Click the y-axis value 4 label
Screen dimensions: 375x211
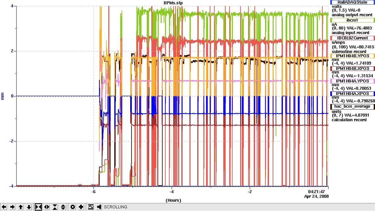[x=12, y=6]
